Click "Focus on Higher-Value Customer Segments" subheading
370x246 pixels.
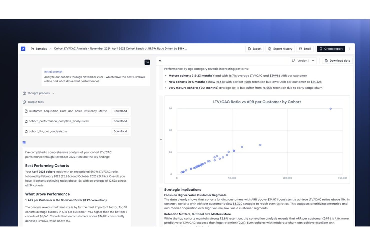tap(195, 195)
